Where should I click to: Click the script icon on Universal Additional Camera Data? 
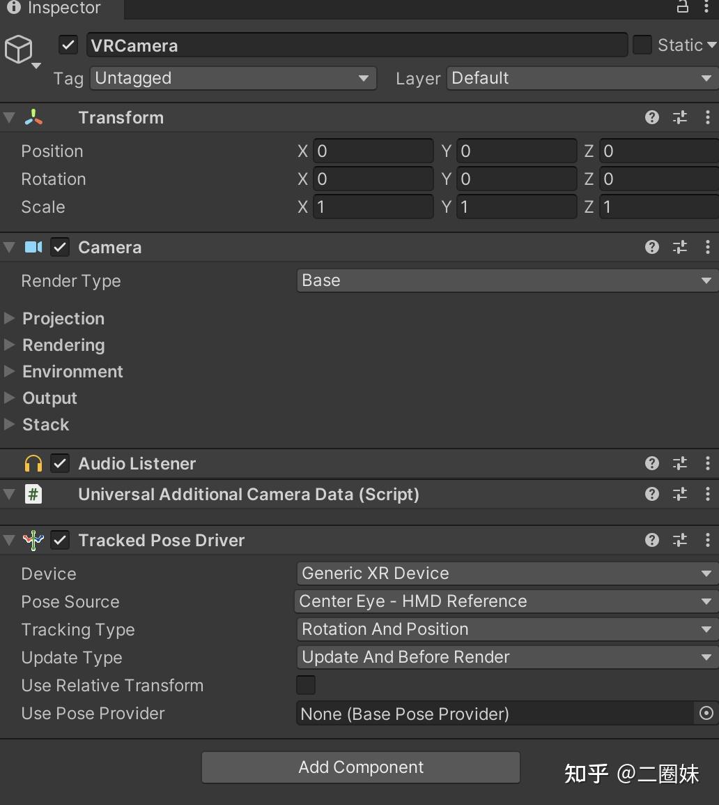[x=33, y=494]
